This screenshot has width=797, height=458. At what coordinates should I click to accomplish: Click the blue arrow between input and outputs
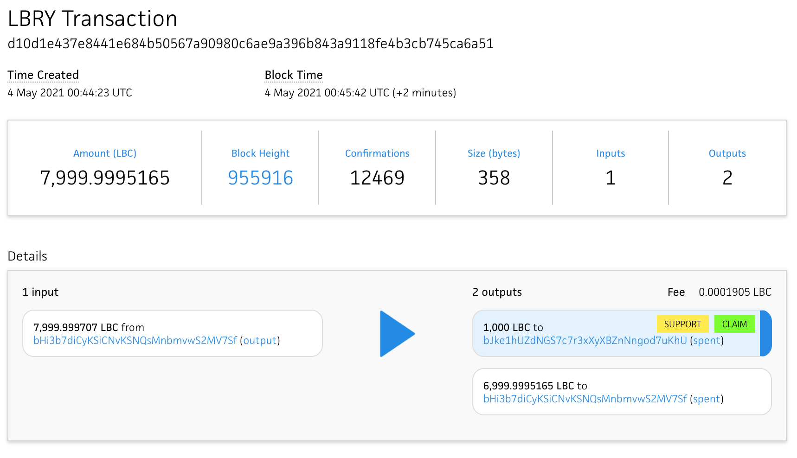pos(397,334)
